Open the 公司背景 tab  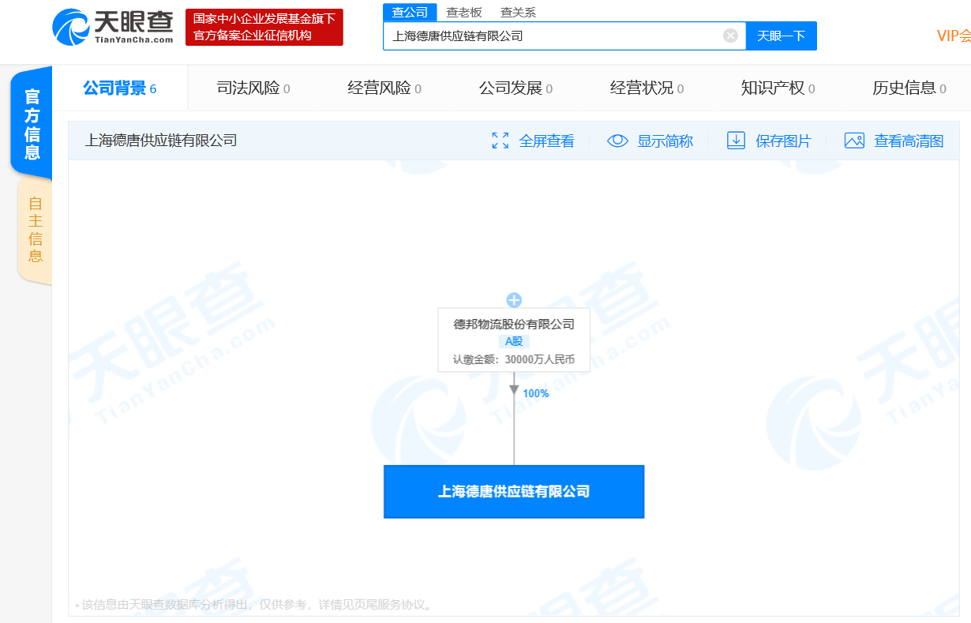point(120,88)
